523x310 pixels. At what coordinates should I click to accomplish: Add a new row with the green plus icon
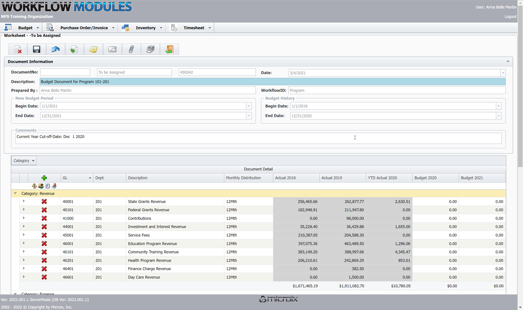pos(44,178)
